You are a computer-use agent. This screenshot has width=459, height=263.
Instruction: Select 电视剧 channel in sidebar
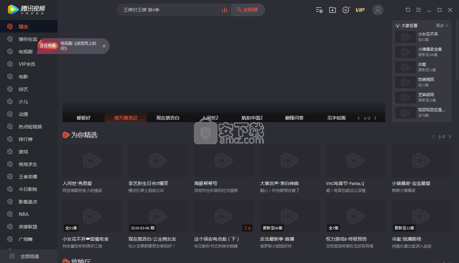pos(25,52)
